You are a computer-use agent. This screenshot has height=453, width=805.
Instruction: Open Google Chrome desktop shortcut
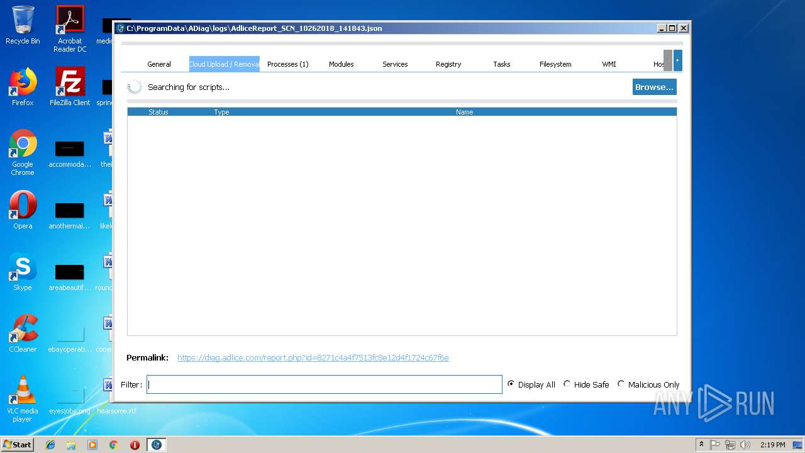23,152
